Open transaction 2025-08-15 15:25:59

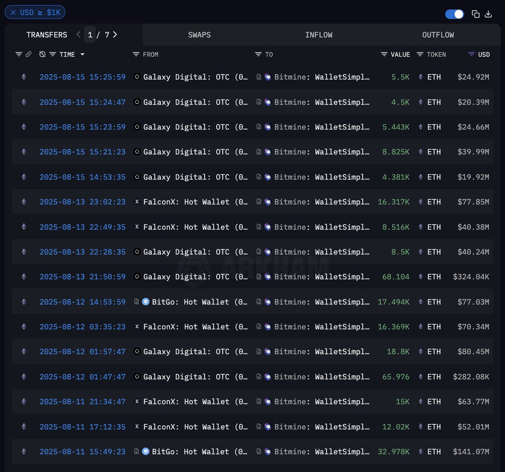pos(82,77)
